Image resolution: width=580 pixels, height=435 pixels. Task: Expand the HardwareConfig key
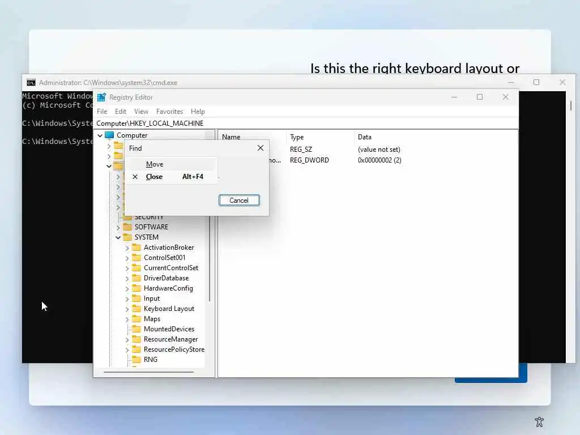click(127, 288)
